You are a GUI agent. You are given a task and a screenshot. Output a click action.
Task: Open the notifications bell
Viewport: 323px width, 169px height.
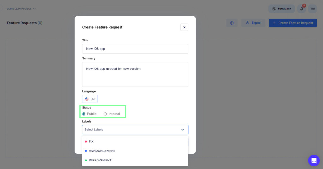coord(302,9)
